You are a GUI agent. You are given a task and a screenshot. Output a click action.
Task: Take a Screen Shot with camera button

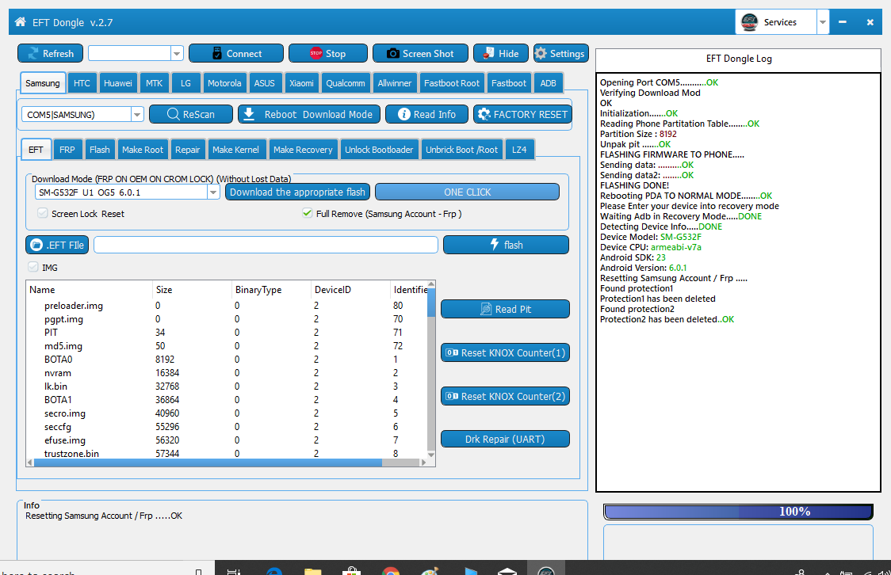coord(420,53)
